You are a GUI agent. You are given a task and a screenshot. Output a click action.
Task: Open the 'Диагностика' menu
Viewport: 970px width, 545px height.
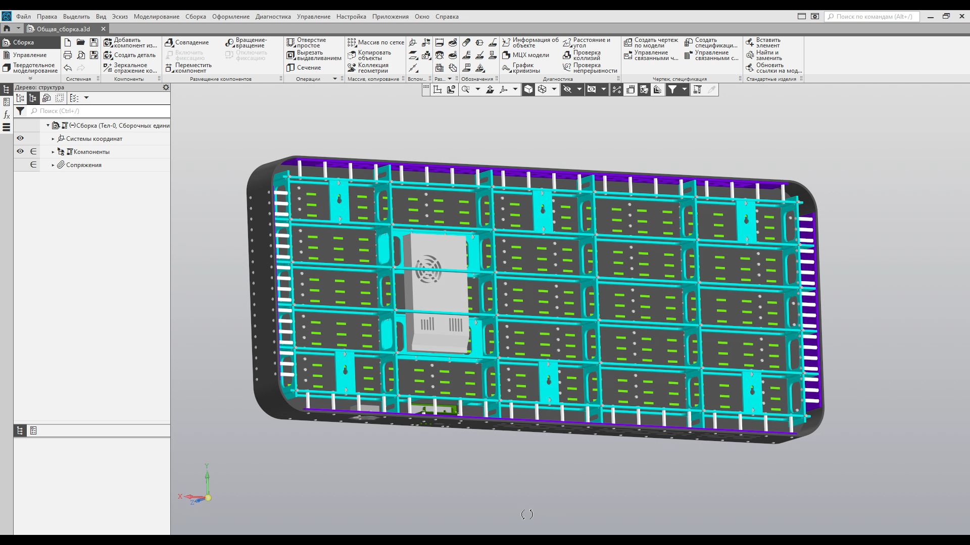tap(273, 17)
